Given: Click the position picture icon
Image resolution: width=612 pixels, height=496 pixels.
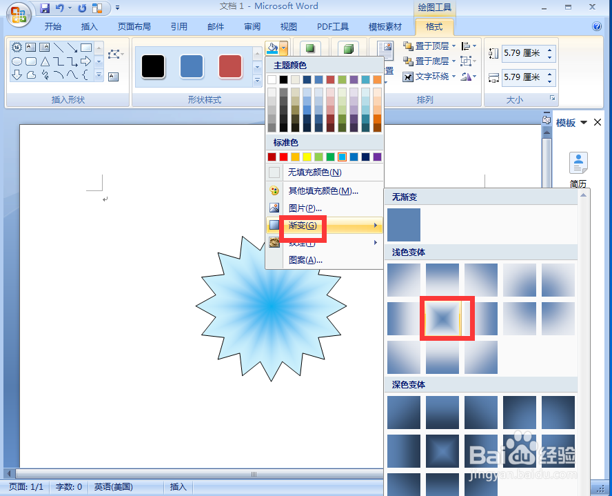Looking at the screenshot, I should [x=386, y=50].
